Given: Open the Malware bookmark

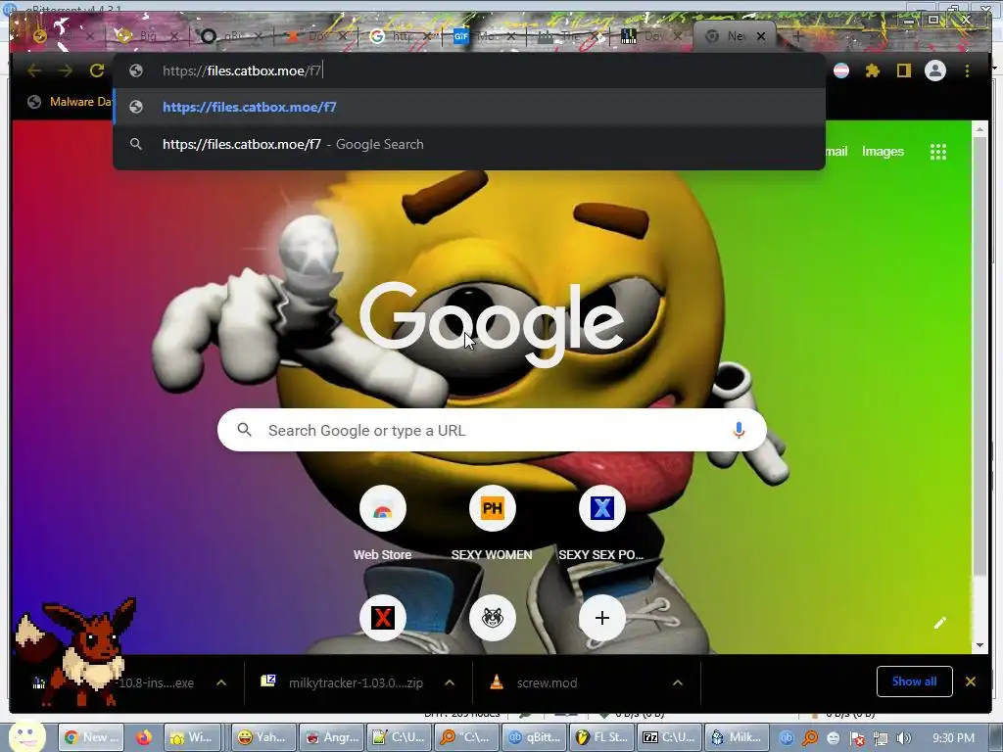Looking at the screenshot, I should 71,102.
